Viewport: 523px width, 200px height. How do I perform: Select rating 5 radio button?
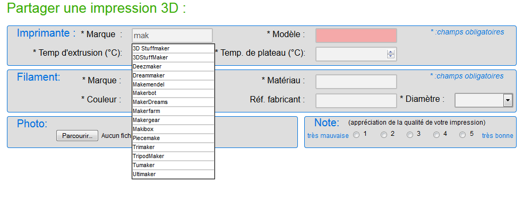tap(462, 135)
